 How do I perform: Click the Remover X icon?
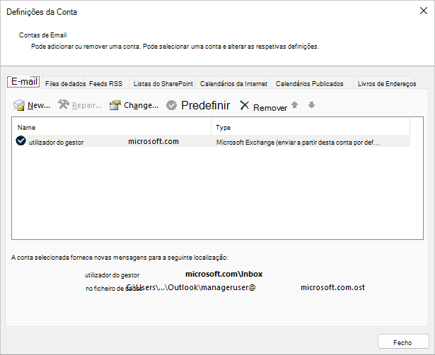(x=245, y=105)
